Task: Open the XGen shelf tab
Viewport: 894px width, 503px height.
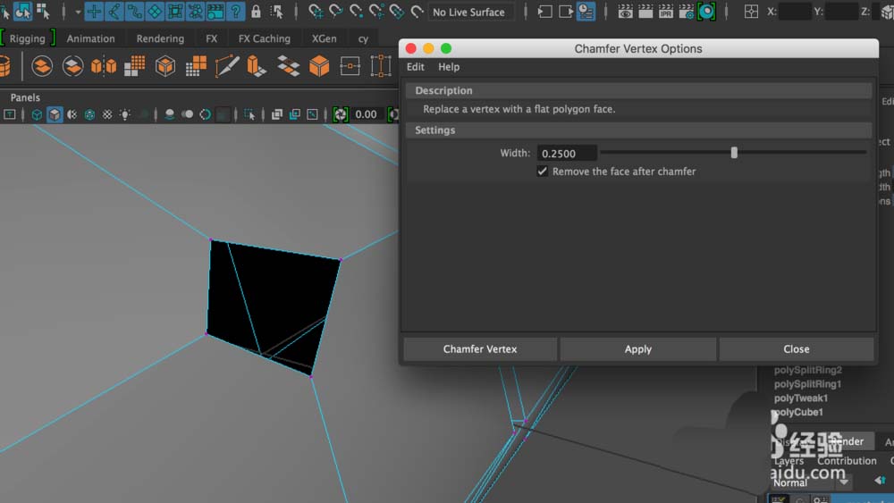Action: coord(324,38)
